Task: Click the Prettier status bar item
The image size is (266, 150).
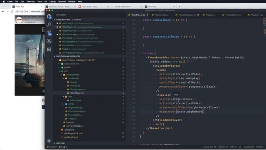Action: pos(260,147)
